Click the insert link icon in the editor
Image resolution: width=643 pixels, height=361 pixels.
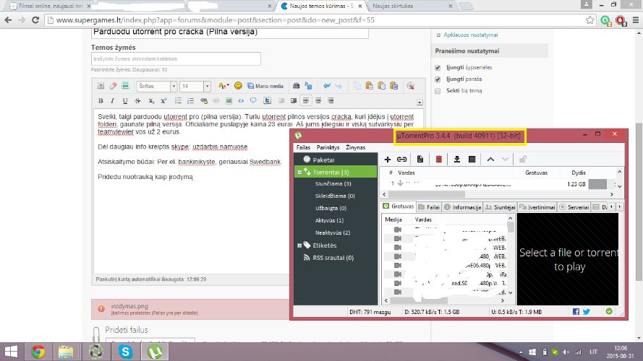coord(204,100)
